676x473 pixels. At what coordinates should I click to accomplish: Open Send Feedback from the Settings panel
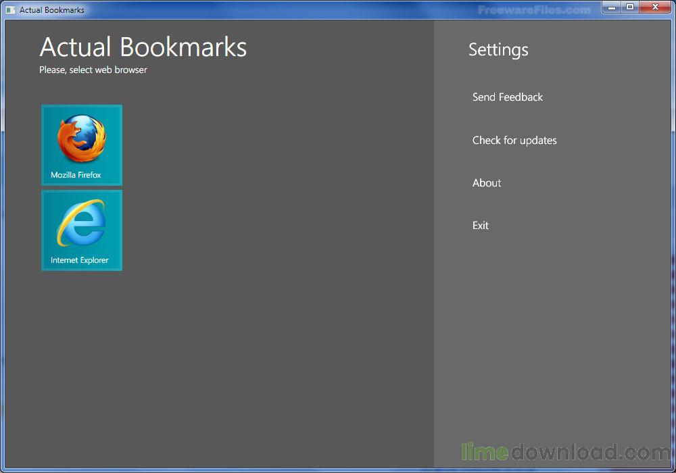(507, 97)
